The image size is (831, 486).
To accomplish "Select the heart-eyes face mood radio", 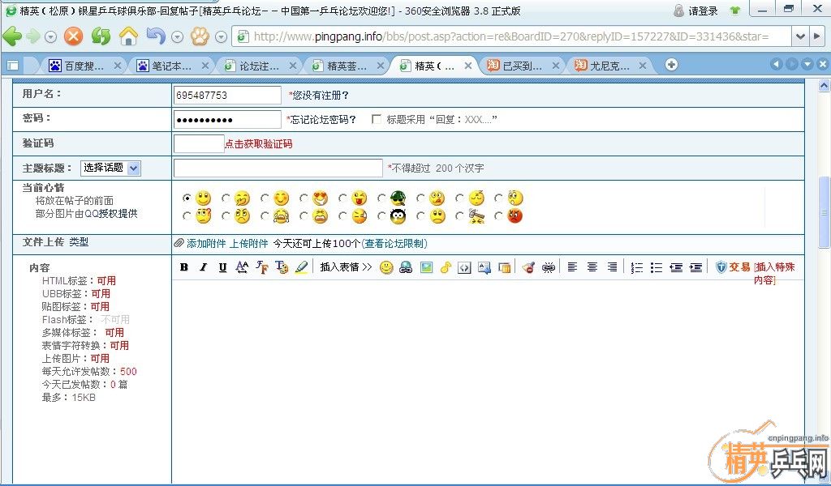I will pyautogui.click(x=304, y=198).
